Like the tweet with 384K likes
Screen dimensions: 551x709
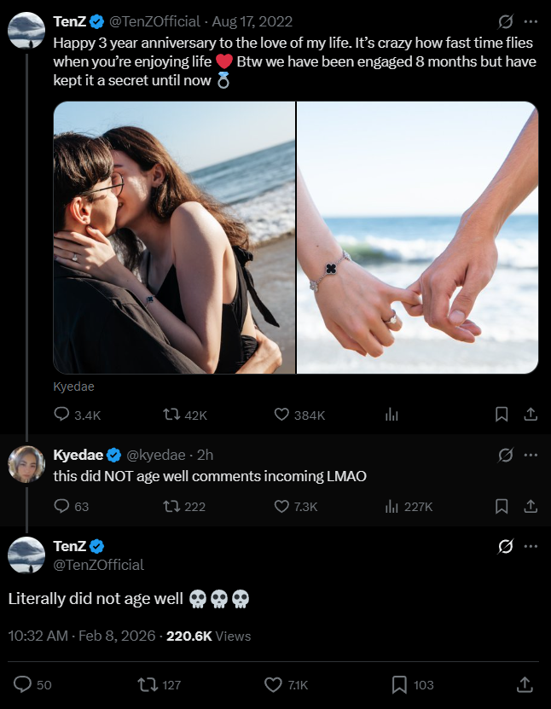[282, 415]
